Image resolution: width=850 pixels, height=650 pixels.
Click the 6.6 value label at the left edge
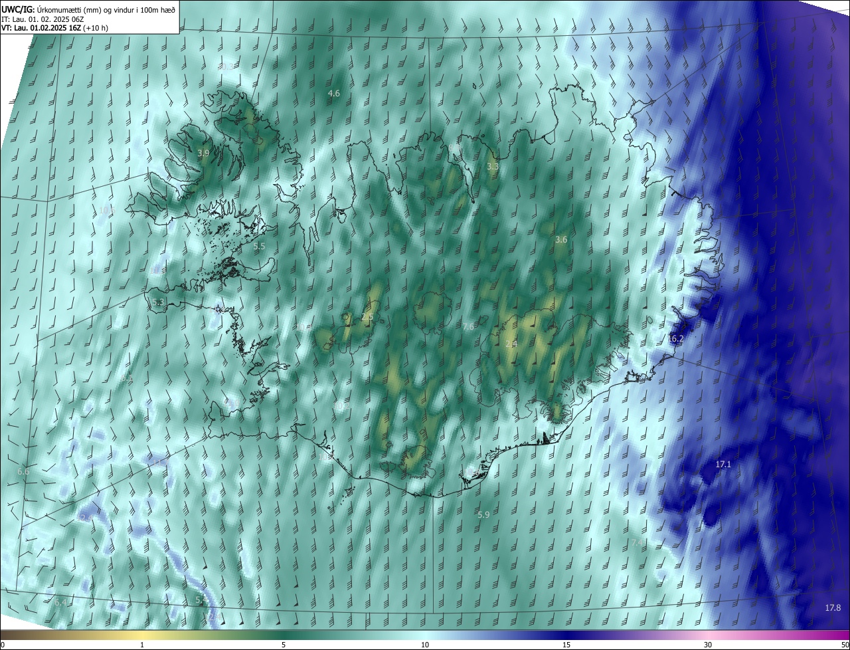point(23,471)
